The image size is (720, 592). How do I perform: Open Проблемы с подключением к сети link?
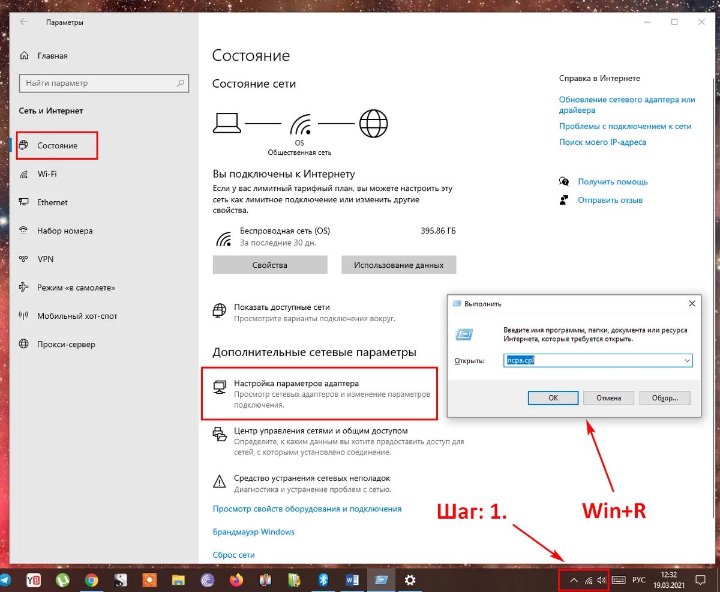(x=625, y=126)
